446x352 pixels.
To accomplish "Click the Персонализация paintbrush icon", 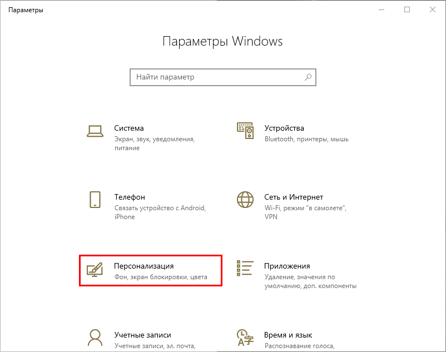I will [95, 269].
